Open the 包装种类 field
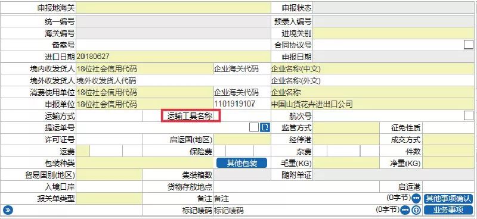 tap(144, 163)
